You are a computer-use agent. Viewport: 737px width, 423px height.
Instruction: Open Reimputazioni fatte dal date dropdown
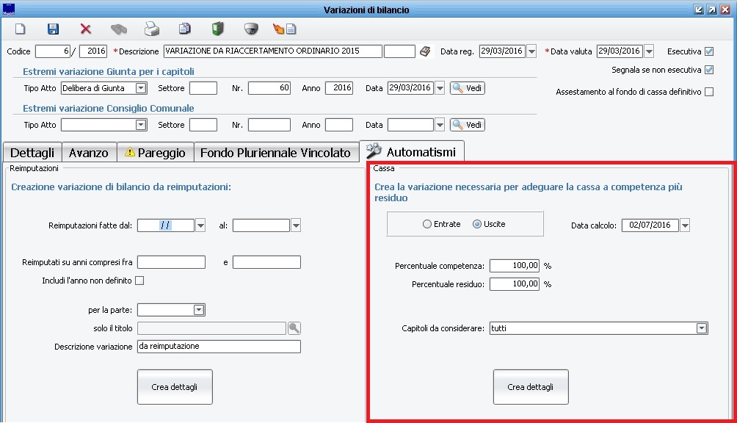(200, 225)
